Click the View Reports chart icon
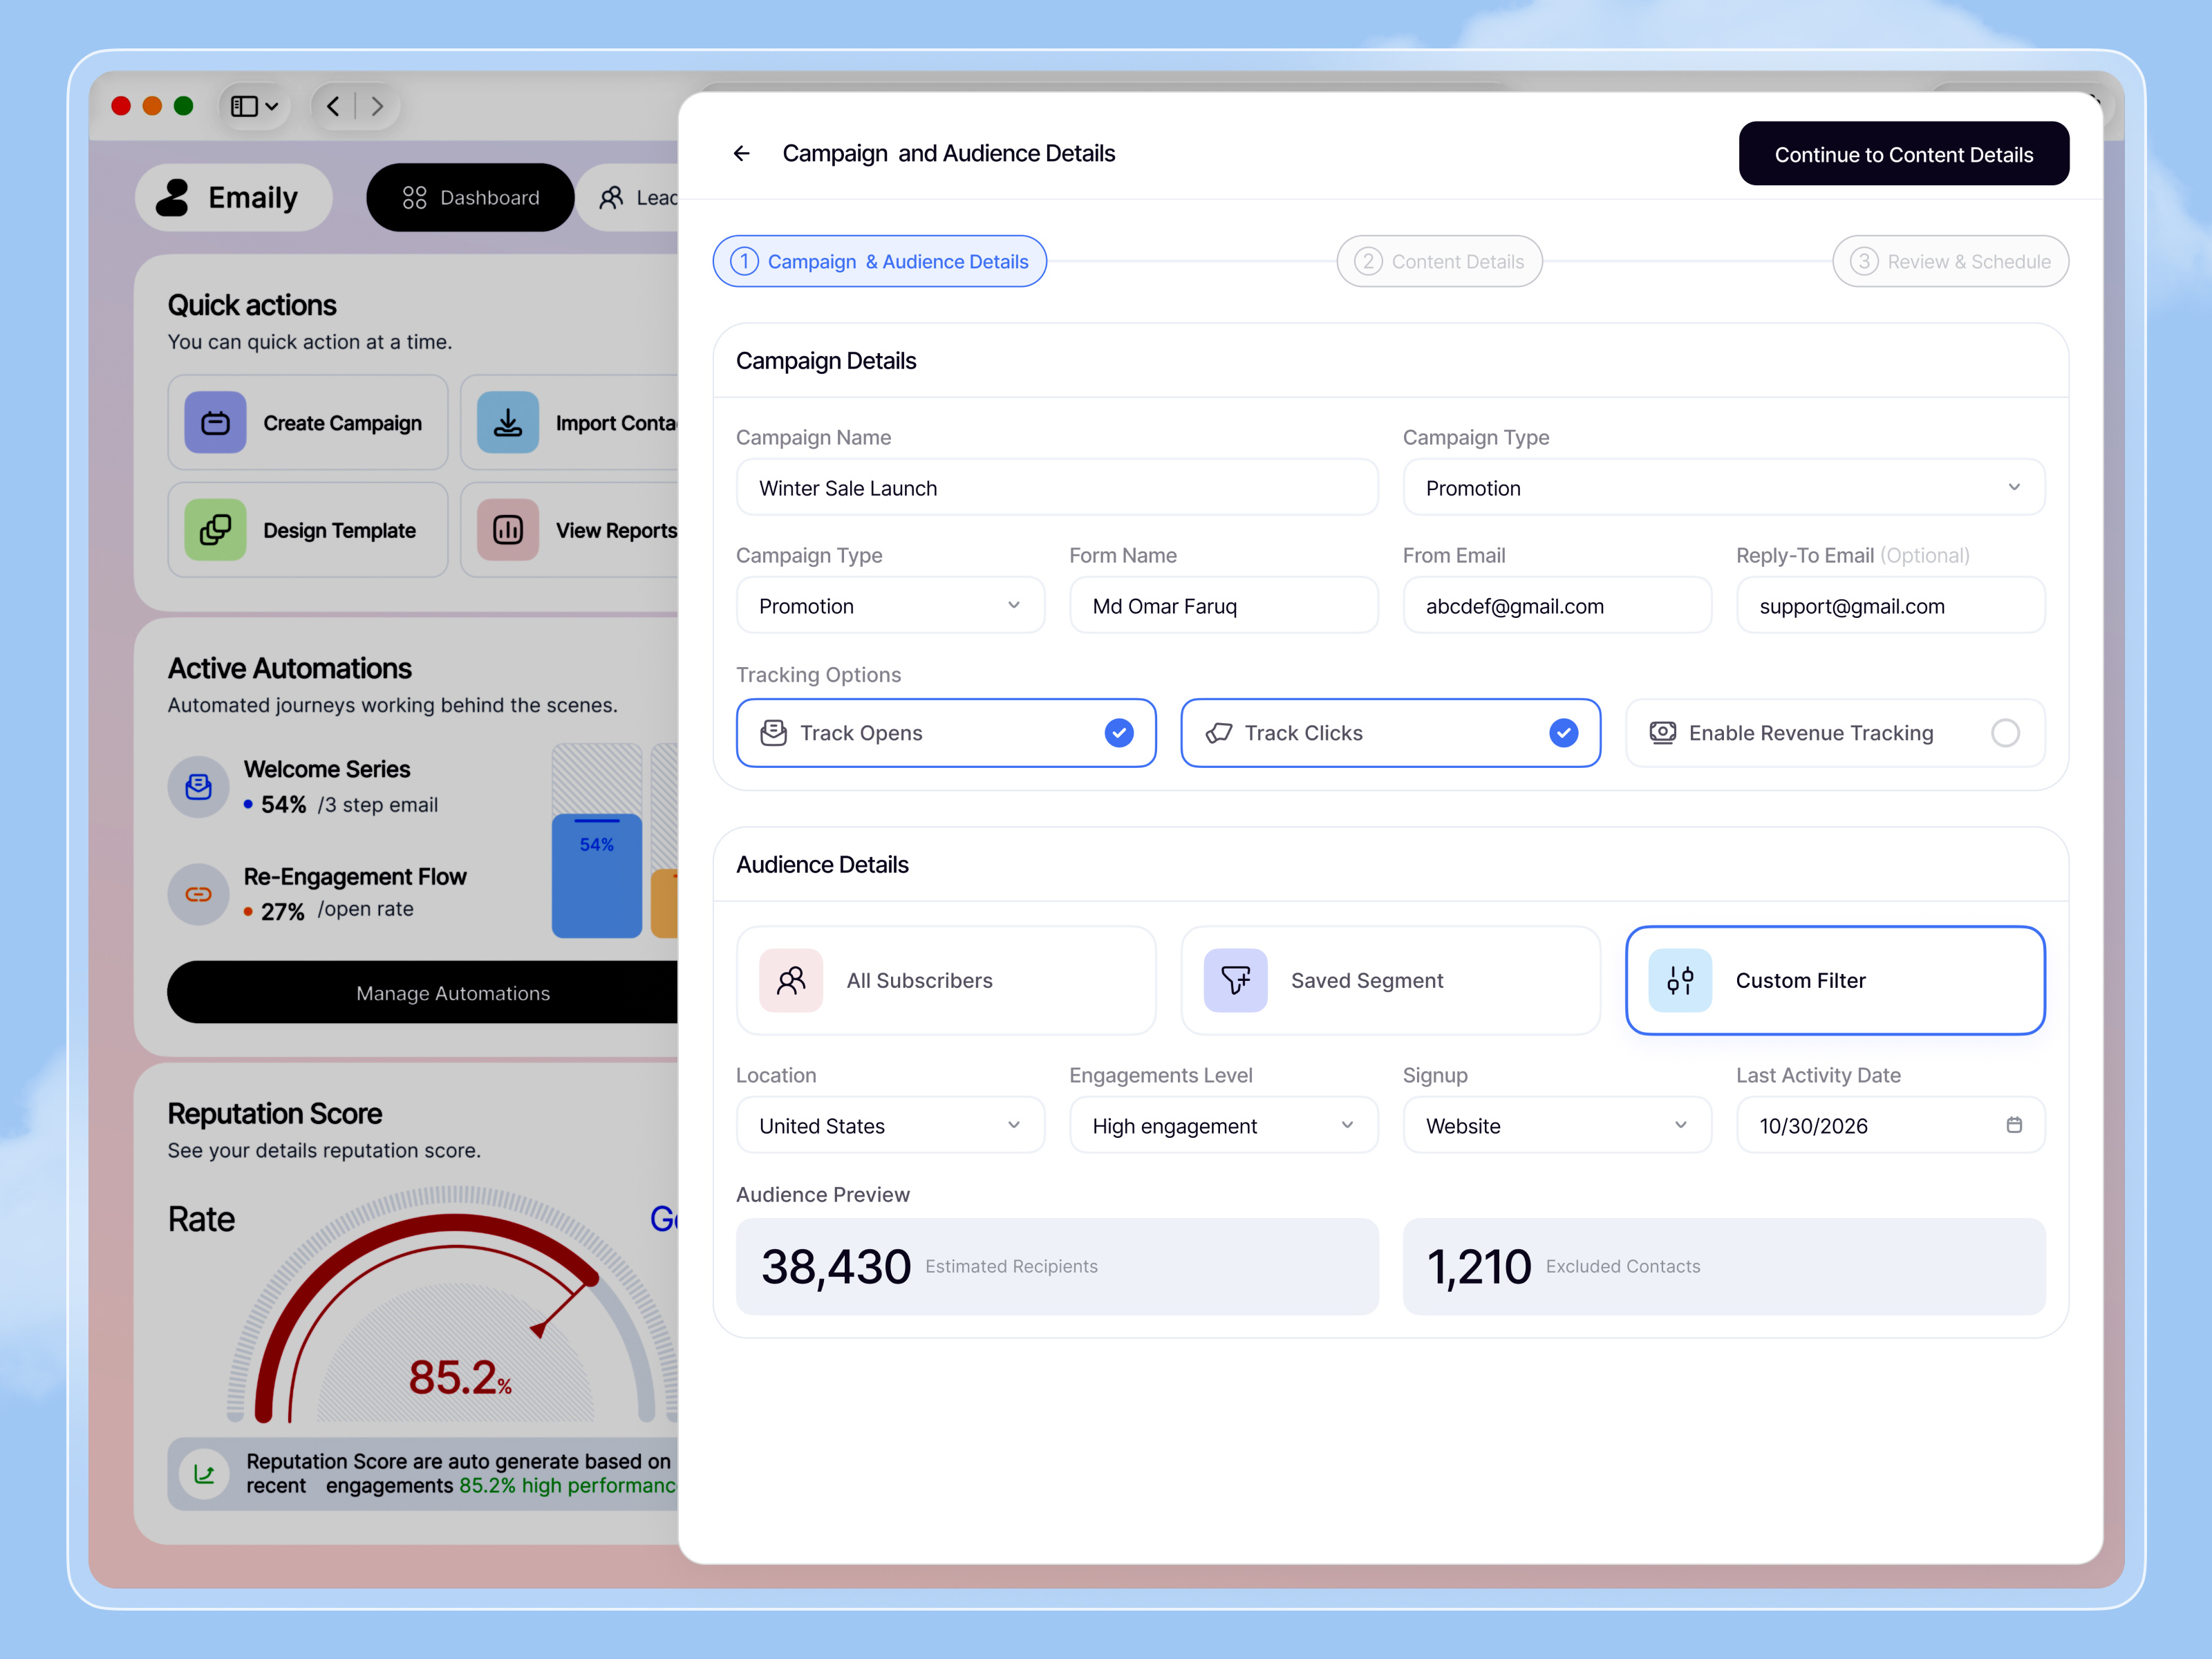This screenshot has height=1659, width=2212. [x=508, y=530]
